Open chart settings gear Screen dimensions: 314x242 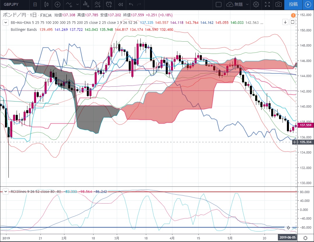click(256, 4)
